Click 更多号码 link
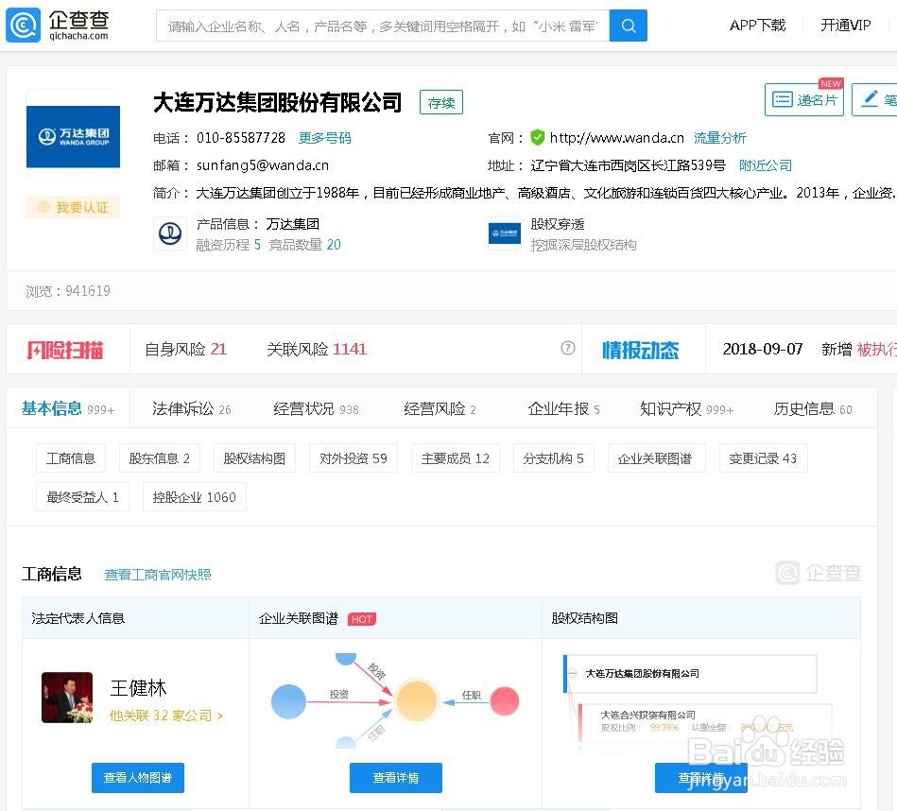This screenshot has height=811, width=897. click(x=325, y=138)
